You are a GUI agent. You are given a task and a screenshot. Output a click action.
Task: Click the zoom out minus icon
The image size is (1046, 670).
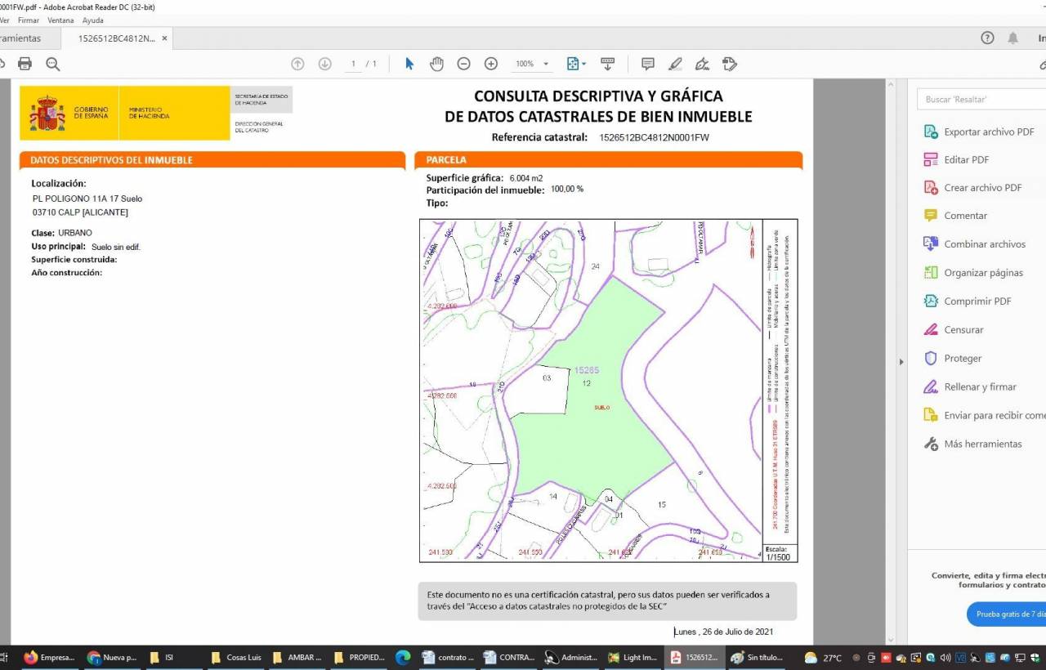point(463,64)
